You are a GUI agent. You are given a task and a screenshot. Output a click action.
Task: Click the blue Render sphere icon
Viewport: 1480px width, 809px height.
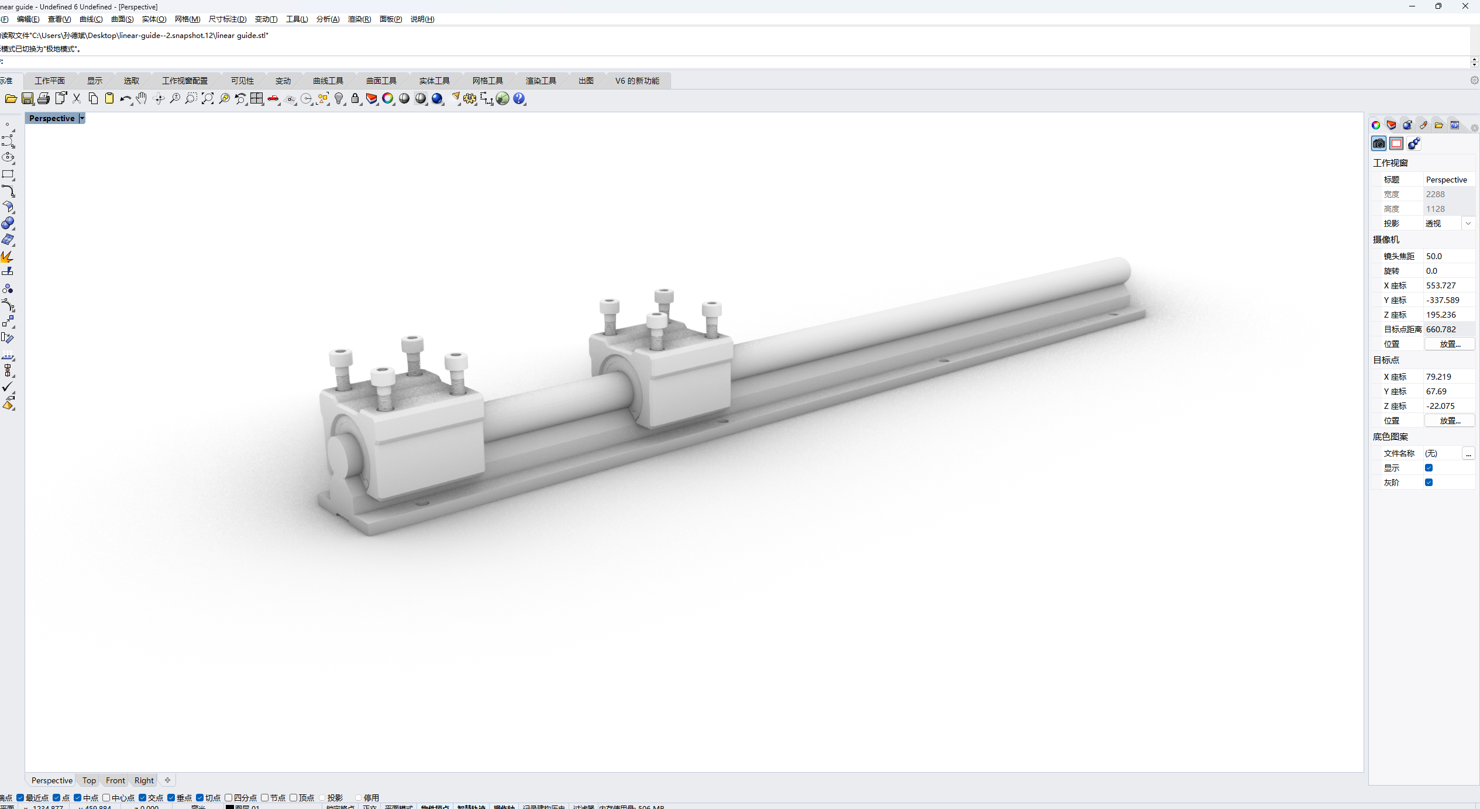437,99
